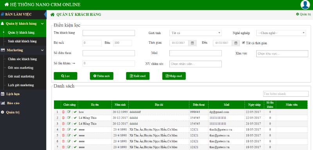The height and width of the screenshot is (150, 313).
Task: Delete row 4 customer with mail thailh@pateco.vn
Action: [x=63, y=130]
